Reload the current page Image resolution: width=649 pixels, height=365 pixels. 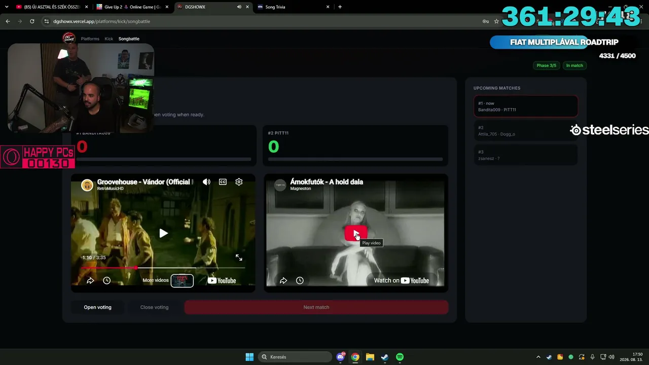click(x=32, y=21)
